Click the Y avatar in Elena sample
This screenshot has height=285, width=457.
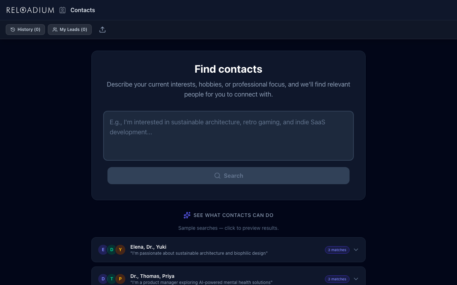click(x=120, y=250)
